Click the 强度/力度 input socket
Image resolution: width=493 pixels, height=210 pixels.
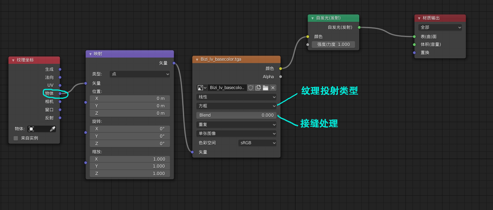[x=308, y=44]
